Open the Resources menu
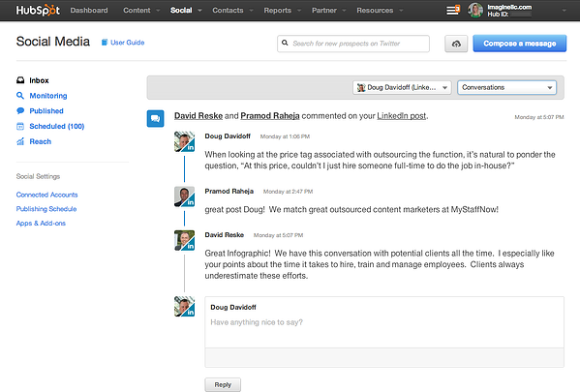Image resolution: width=580 pixels, height=392 pixels. point(375,11)
